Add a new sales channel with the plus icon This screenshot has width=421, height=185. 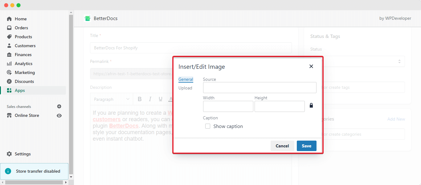tap(59, 106)
